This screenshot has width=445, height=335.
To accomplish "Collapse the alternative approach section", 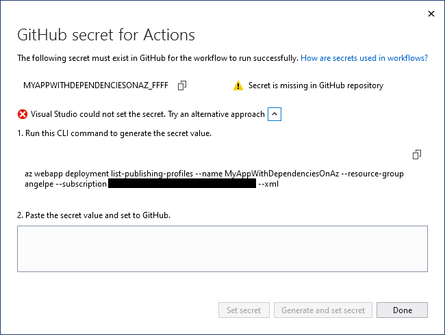I will [x=274, y=114].
